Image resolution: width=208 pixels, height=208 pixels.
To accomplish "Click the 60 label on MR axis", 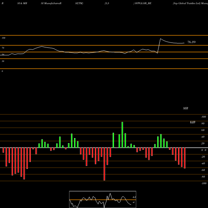I will point(203,130).
